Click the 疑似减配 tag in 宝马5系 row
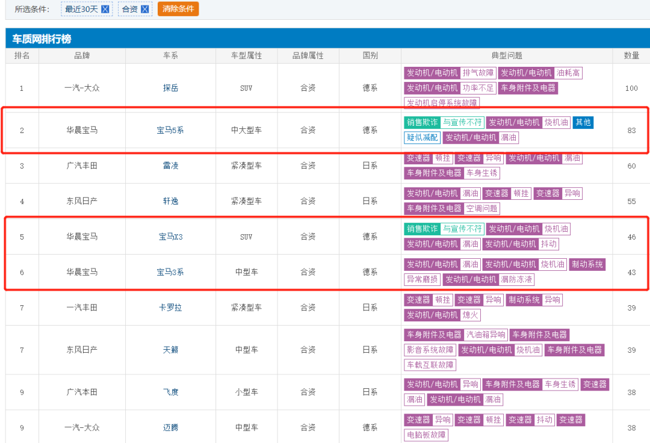 pyautogui.click(x=422, y=138)
